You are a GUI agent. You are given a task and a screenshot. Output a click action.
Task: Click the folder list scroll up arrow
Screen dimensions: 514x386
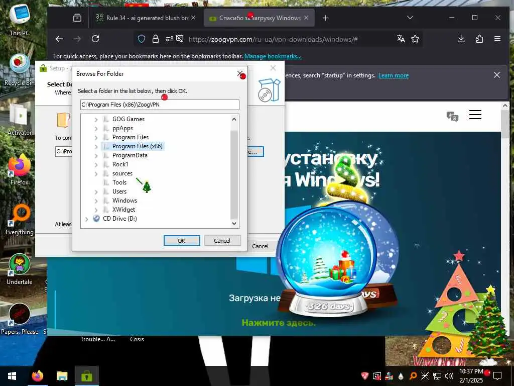(x=234, y=119)
